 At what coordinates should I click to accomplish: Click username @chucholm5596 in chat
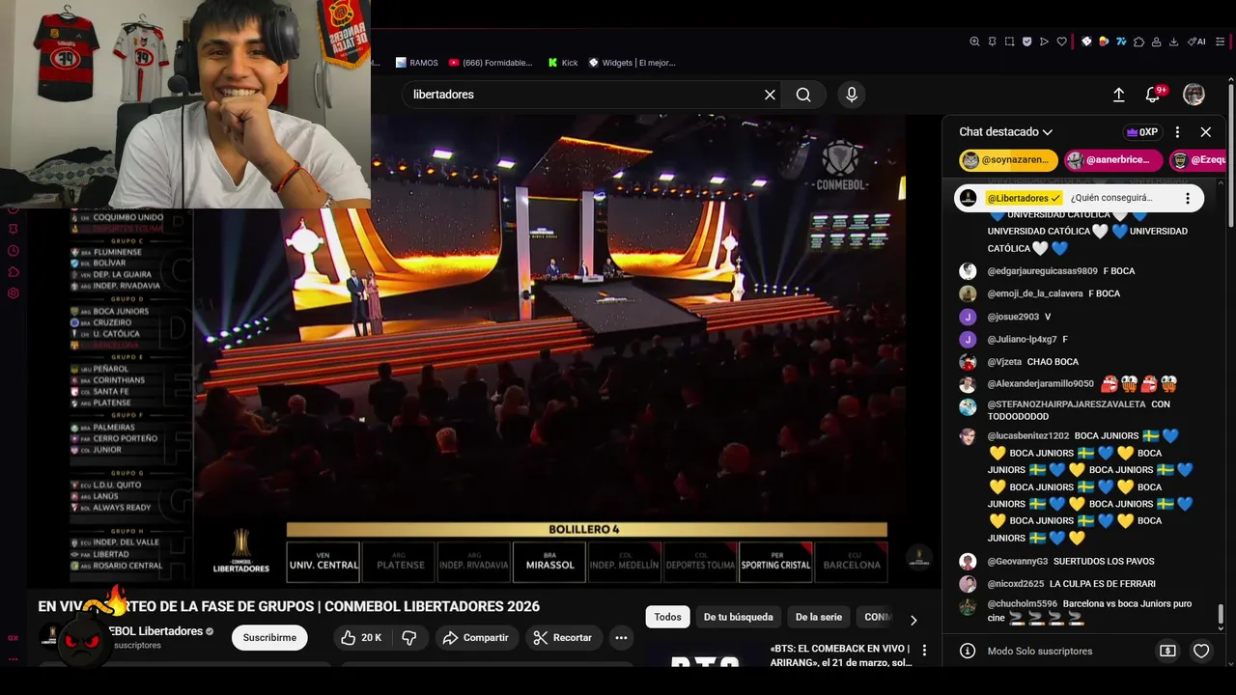(1022, 603)
